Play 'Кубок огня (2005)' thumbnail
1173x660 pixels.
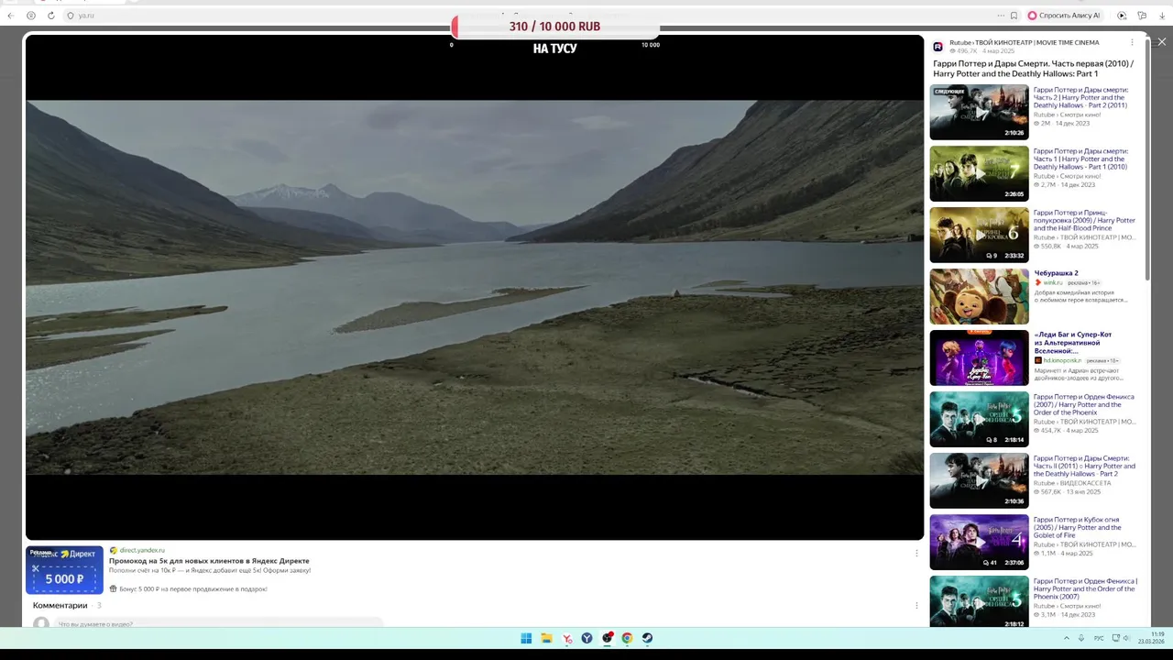pyautogui.click(x=979, y=542)
